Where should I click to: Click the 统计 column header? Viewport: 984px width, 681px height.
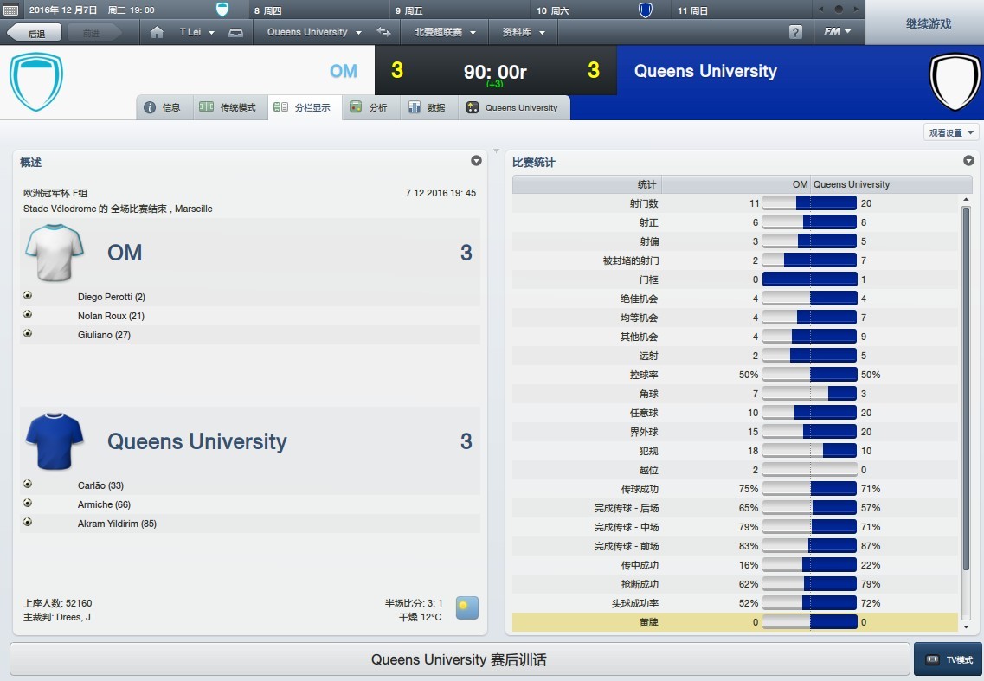(587, 184)
